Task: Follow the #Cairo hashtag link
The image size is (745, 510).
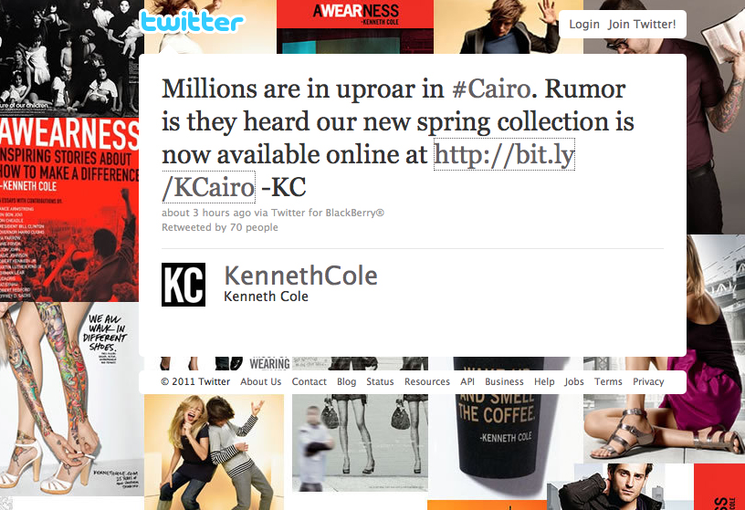Action: point(491,88)
